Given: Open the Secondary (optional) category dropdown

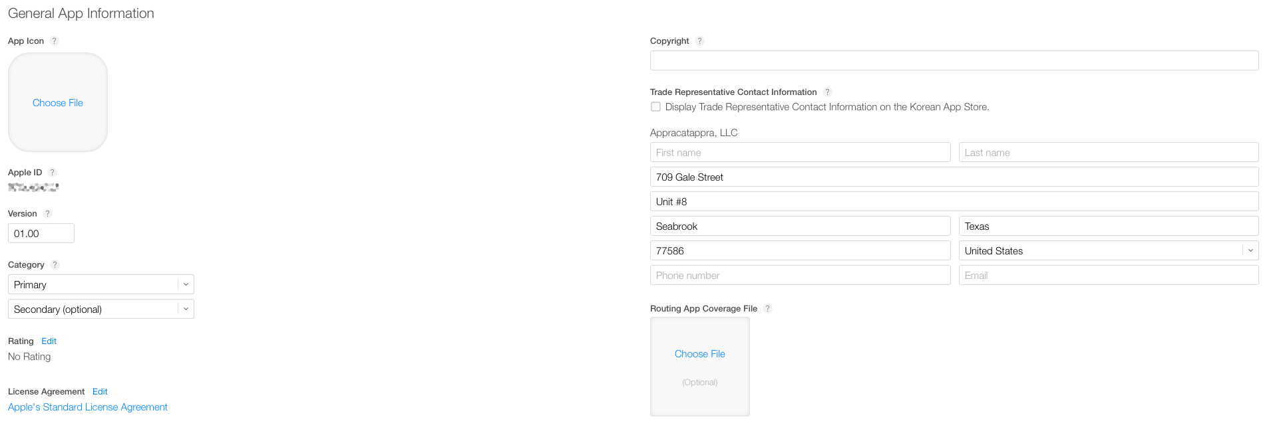Looking at the screenshot, I should click(100, 309).
